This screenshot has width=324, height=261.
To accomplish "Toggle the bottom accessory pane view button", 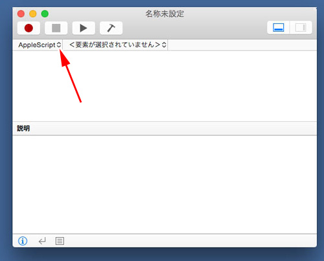I will click(278, 28).
